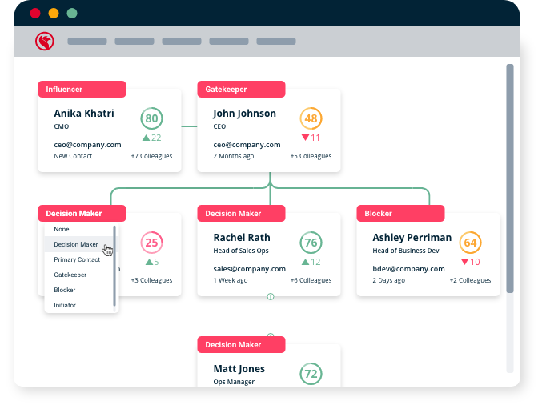Click the 1 Week ago text
The height and width of the screenshot is (409, 542).
pyautogui.click(x=231, y=280)
